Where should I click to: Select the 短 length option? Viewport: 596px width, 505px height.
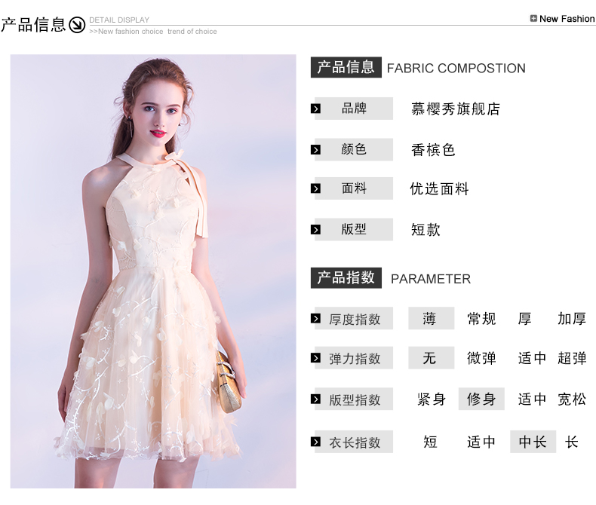[x=430, y=442]
